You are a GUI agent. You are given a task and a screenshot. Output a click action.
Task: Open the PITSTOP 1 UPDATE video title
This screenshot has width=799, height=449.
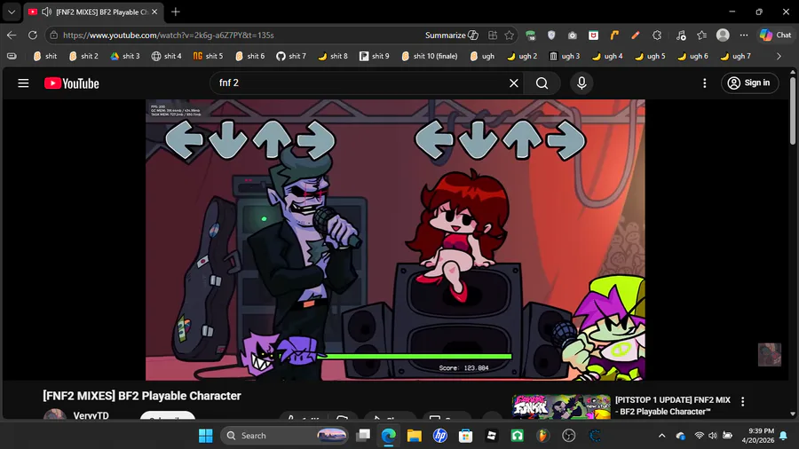673,406
